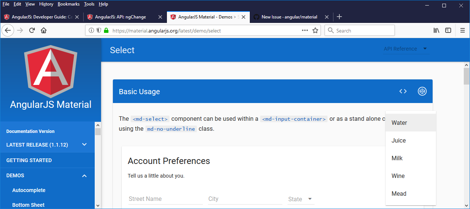Show site information icon in address bar
This screenshot has width=470, height=209.
coord(91,30)
